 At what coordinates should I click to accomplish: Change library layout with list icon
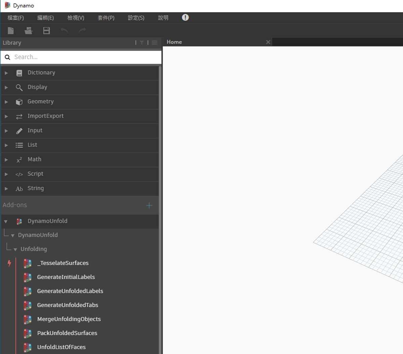154,43
